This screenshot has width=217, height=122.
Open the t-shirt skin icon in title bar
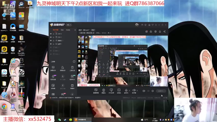[x=152, y=25]
